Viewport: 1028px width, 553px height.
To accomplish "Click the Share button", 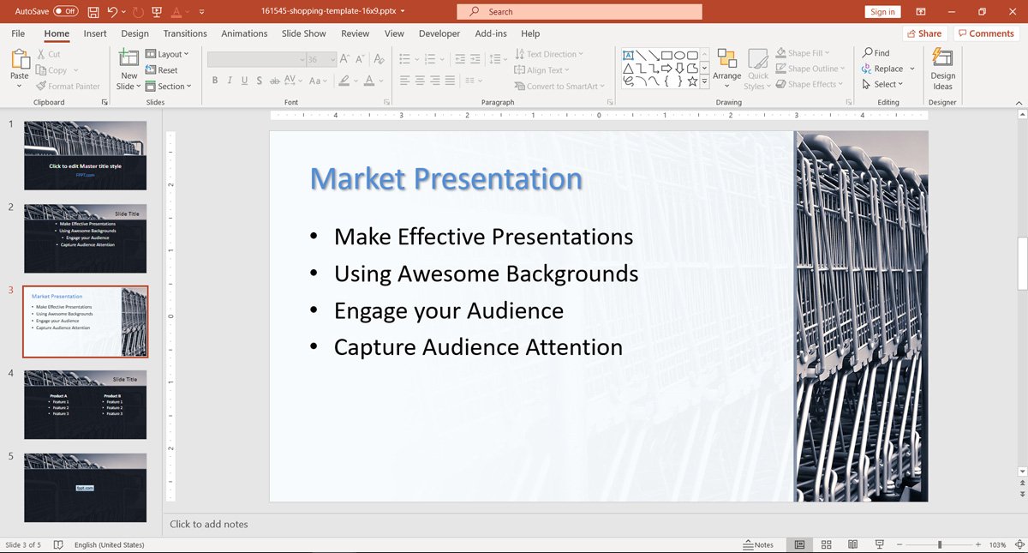I will [x=923, y=33].
